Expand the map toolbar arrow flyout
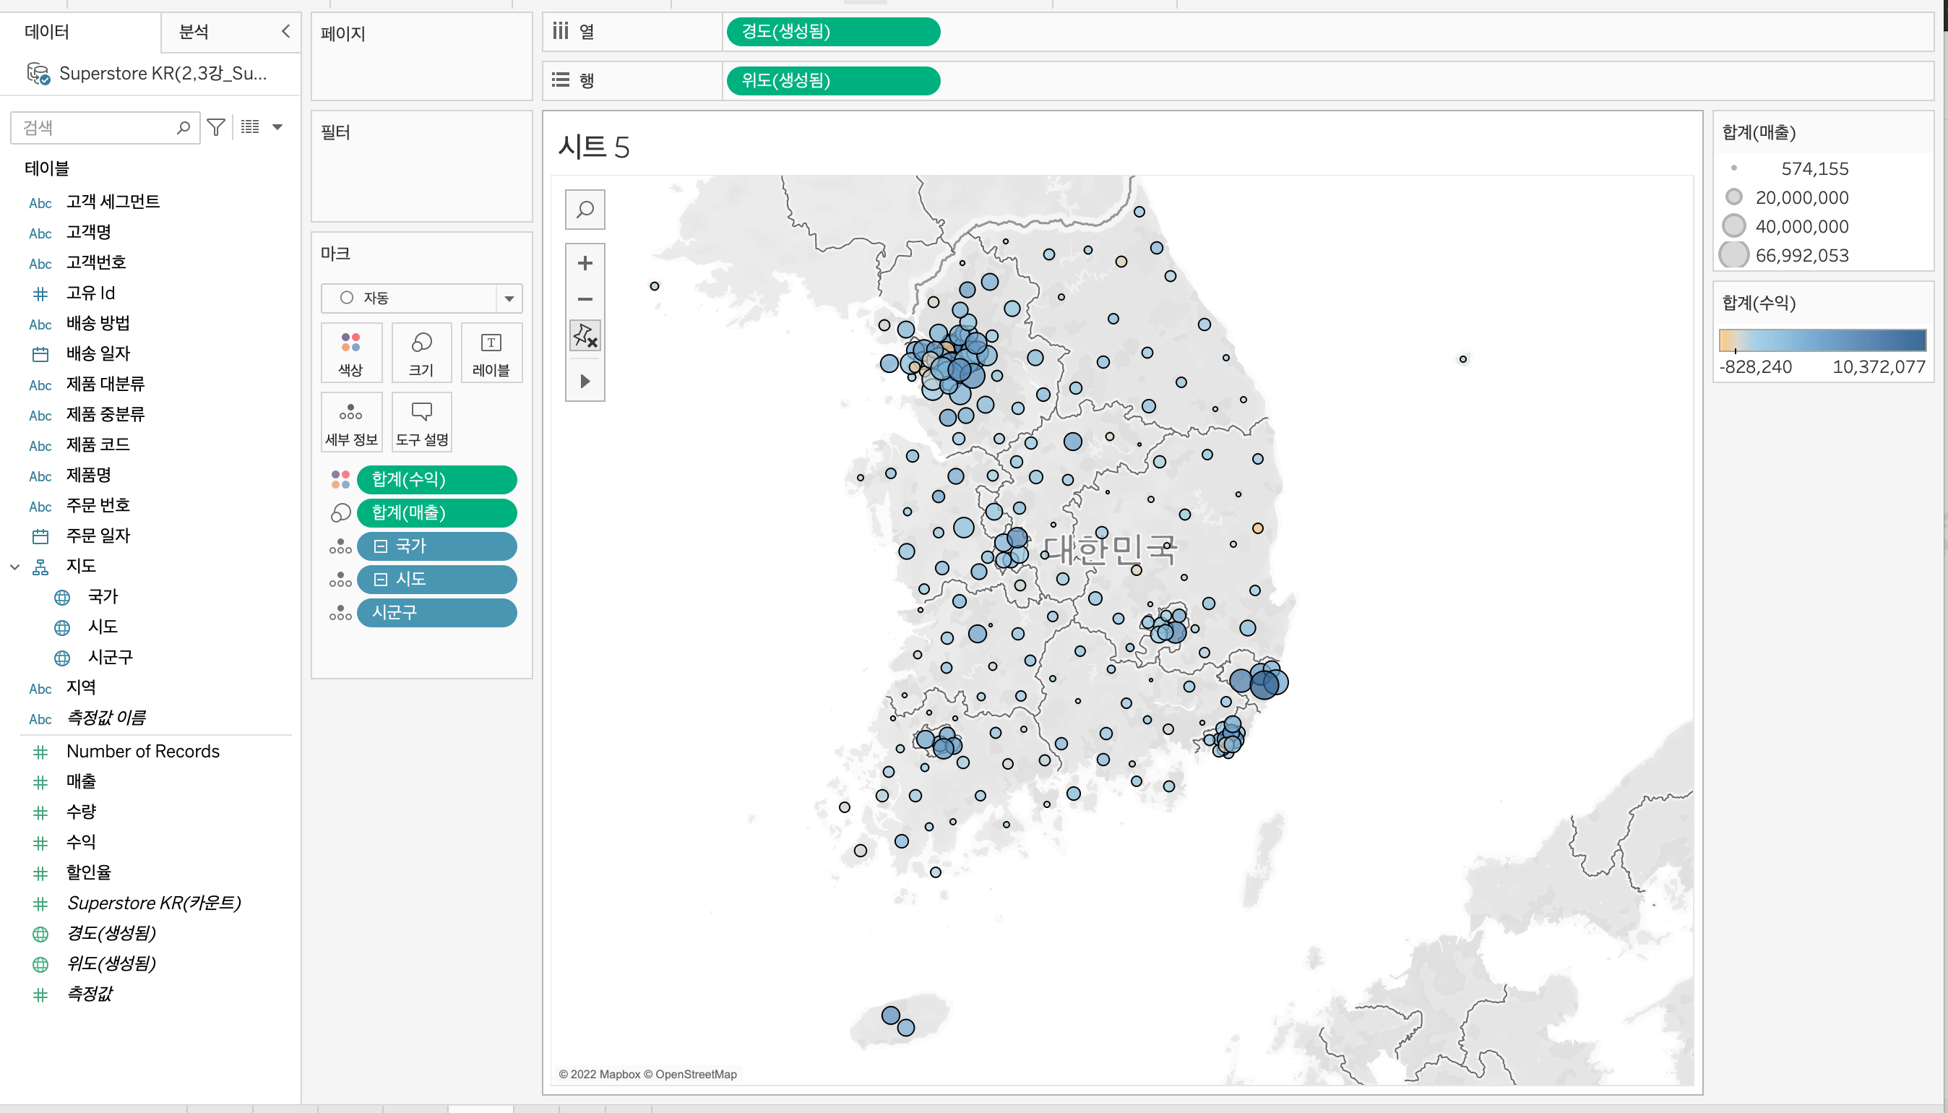 [x=585, y=381]
